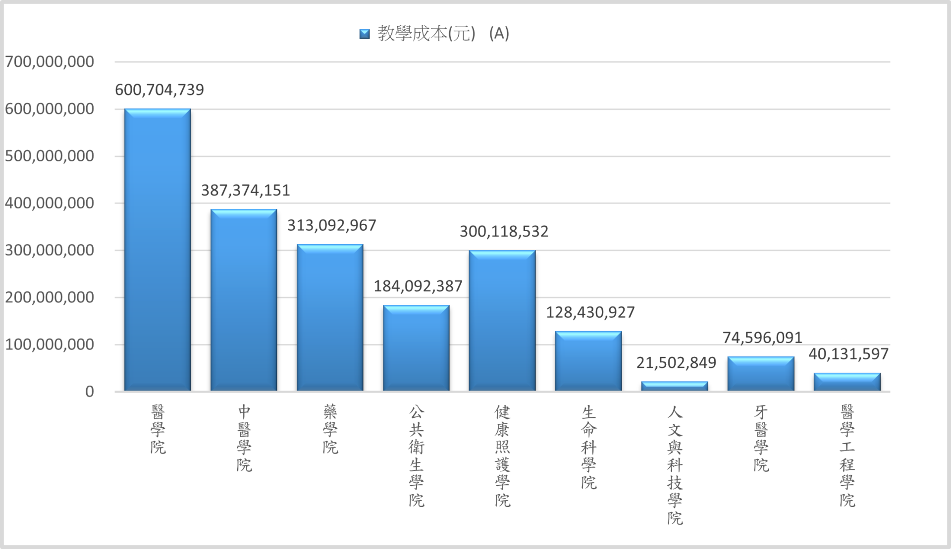Select the 公共衛生學院 bar
951x549 pixels.
pos(416,348)
